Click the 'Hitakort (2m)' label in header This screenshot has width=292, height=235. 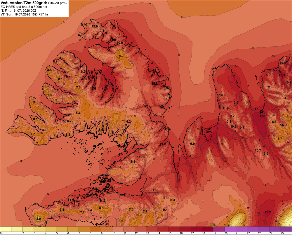[x=57, y=3]
